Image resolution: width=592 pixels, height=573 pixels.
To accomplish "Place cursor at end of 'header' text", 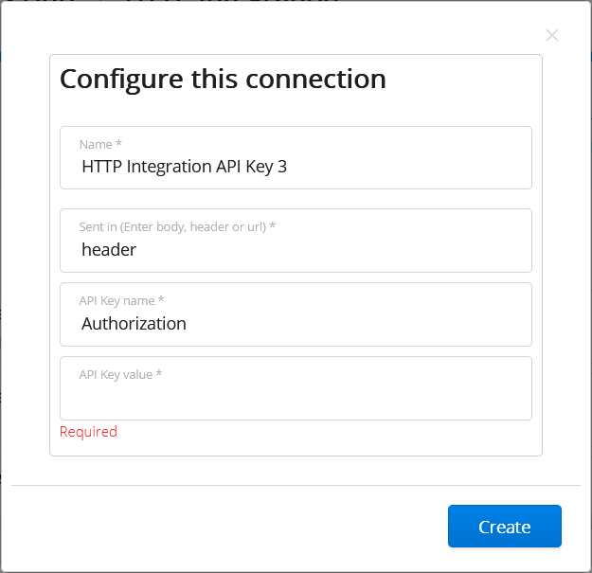I will pyautogui.click(x=138, y=250).
